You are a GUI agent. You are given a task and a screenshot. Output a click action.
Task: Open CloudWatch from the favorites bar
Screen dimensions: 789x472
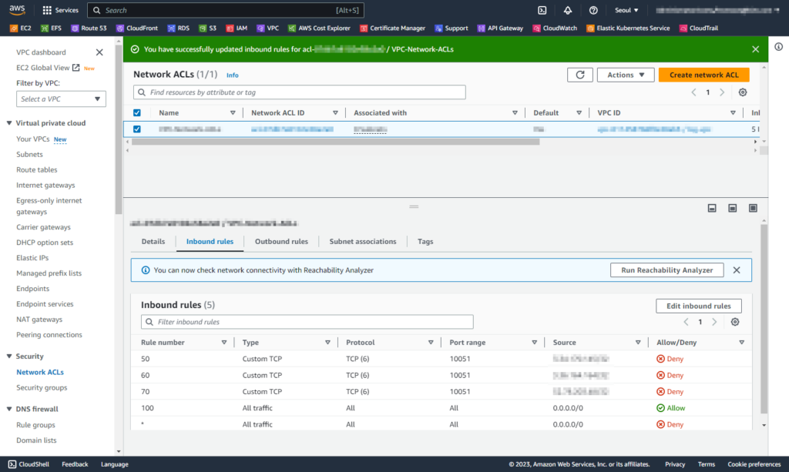pyautogui.click(x=555, y=28)
